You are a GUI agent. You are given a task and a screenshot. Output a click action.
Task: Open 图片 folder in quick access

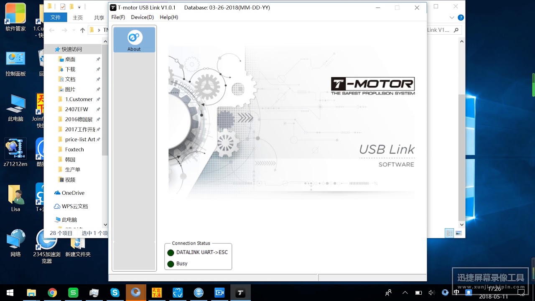click(70, 89)
